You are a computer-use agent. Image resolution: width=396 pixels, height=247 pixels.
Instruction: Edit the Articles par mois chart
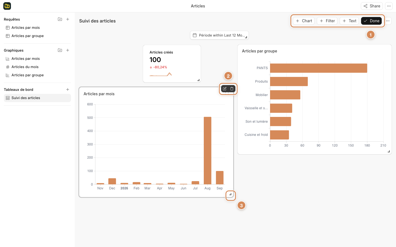225,89
